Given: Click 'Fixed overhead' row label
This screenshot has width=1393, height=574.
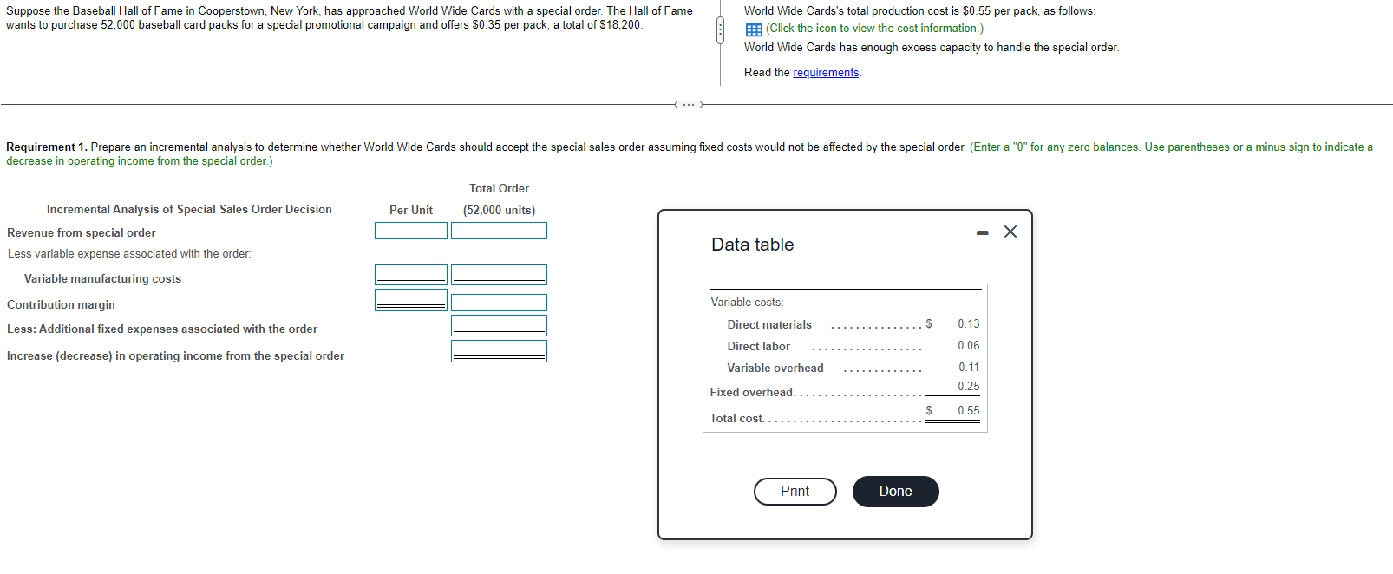Looking at the screenshot, I should tap(752, 393).
